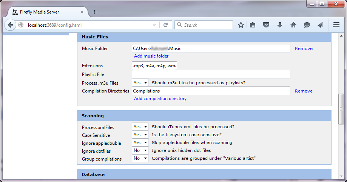Reload the page with the refresh icon
The width and height of the screenshot is (347, 182).
[165, 25]
